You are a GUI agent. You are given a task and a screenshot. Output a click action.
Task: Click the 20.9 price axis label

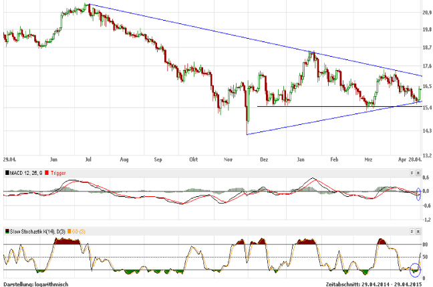click(x=427, y=13)
